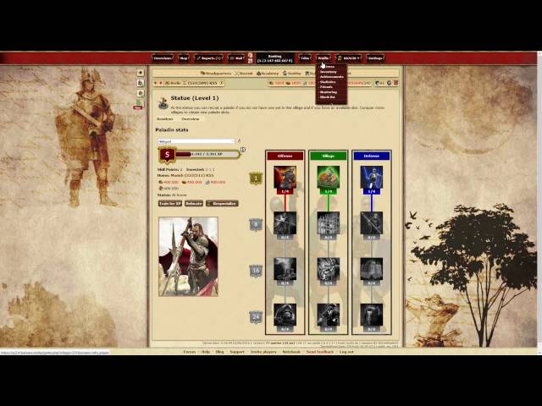Select bottom-tier Defense skill icon

[371, 315]
